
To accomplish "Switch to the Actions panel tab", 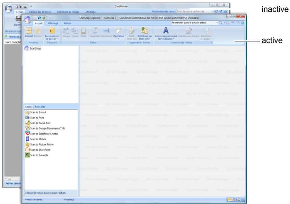I will (29, 107).
